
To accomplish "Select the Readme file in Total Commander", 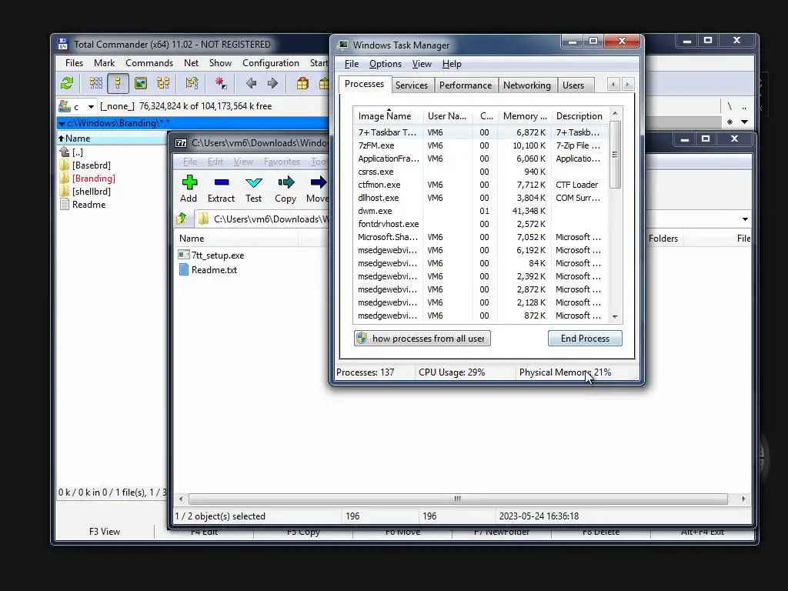I will 88,205.
